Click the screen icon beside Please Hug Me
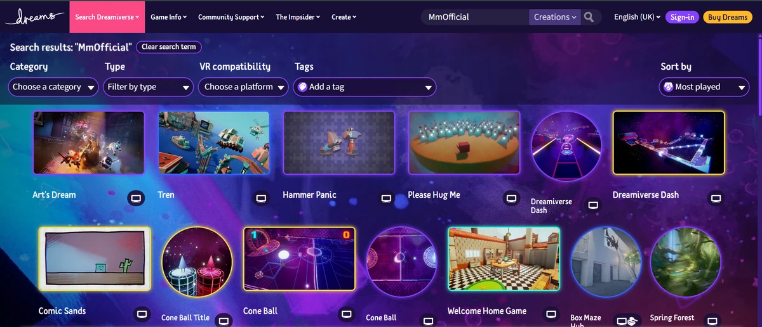 (x=511, y=198)
